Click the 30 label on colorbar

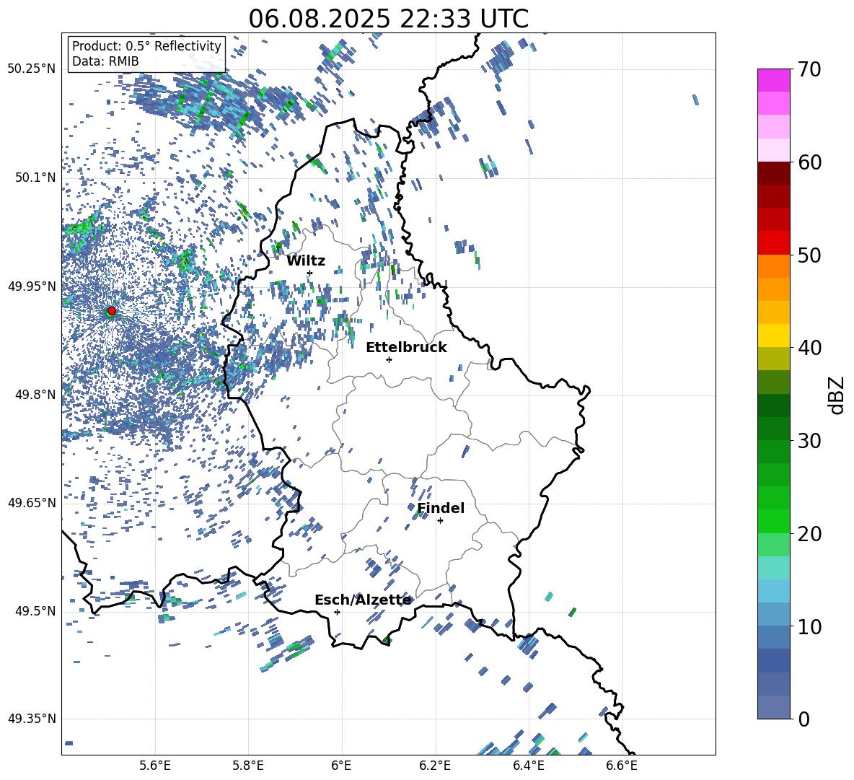click(809, 441)
